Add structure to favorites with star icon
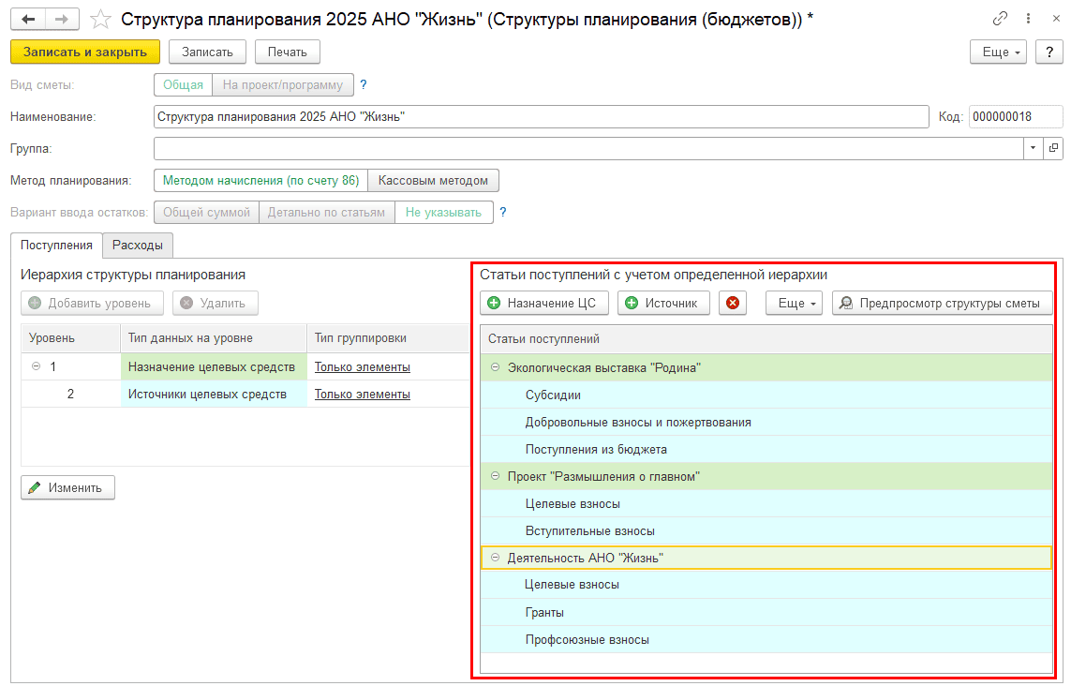 click(100, 20)
